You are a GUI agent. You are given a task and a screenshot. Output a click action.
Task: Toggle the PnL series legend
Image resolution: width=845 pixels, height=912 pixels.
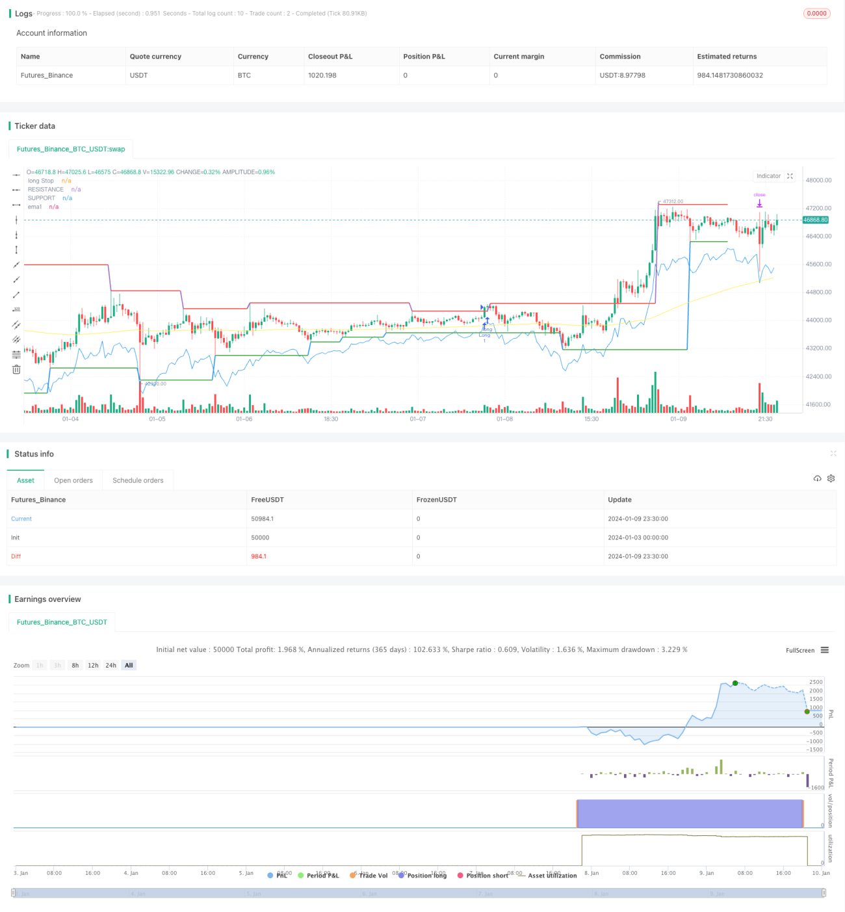(x=278, y=876)
